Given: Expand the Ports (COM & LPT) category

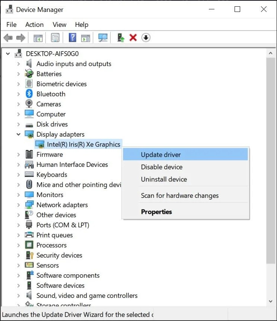Looking at the screenshot, I should tap(18, 225).
